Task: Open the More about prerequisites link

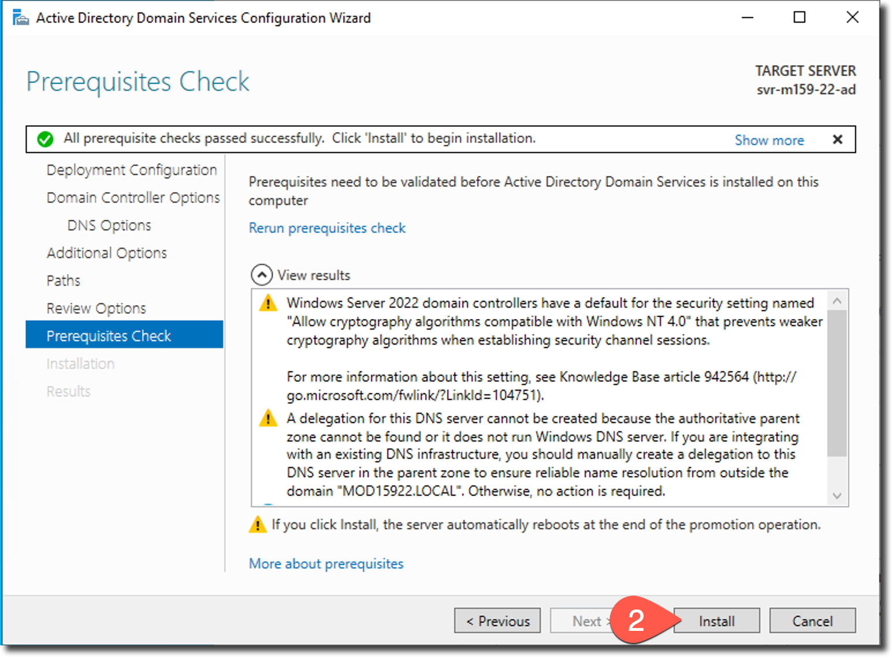Action: point(326,563)
